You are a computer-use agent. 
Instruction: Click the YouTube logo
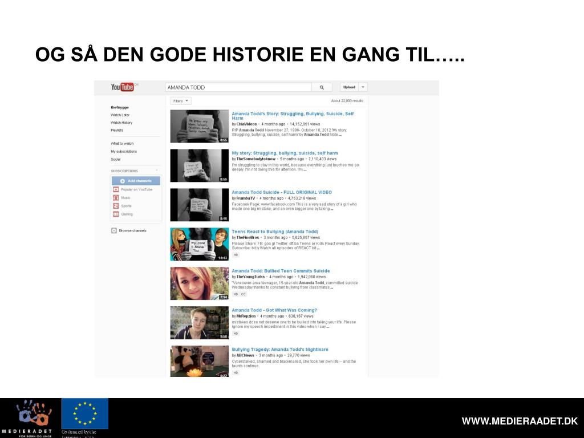(x=122, y=87)
